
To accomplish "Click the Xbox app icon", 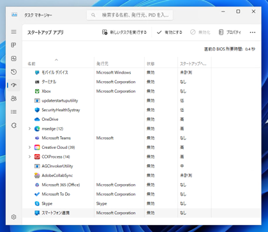I will coord(37,91).
